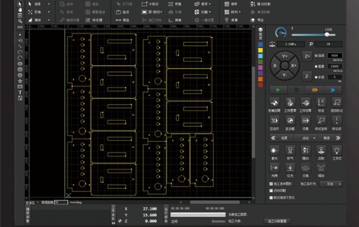Click the 后退 backward button
This screenshot has height=227, width=359.
point(282,138)
